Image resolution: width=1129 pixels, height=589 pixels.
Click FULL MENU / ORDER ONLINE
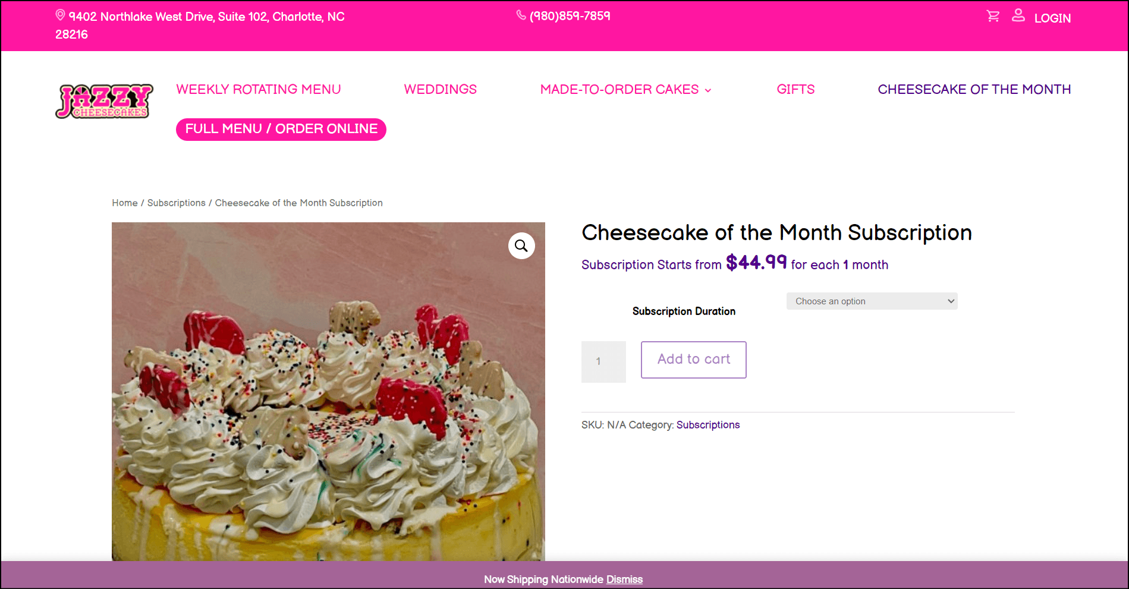[281, 129]
